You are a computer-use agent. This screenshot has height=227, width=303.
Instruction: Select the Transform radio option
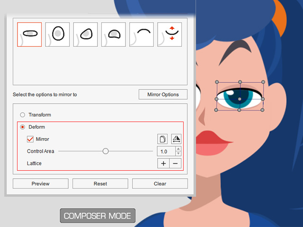tap(22, 115)
